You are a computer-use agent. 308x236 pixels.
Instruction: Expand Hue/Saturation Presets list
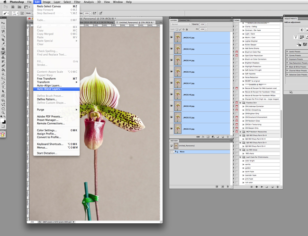click(x=287, y=63)
